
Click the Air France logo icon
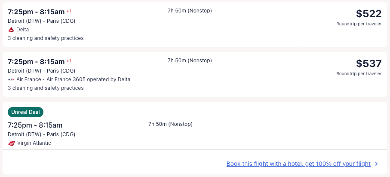(11, 79)
